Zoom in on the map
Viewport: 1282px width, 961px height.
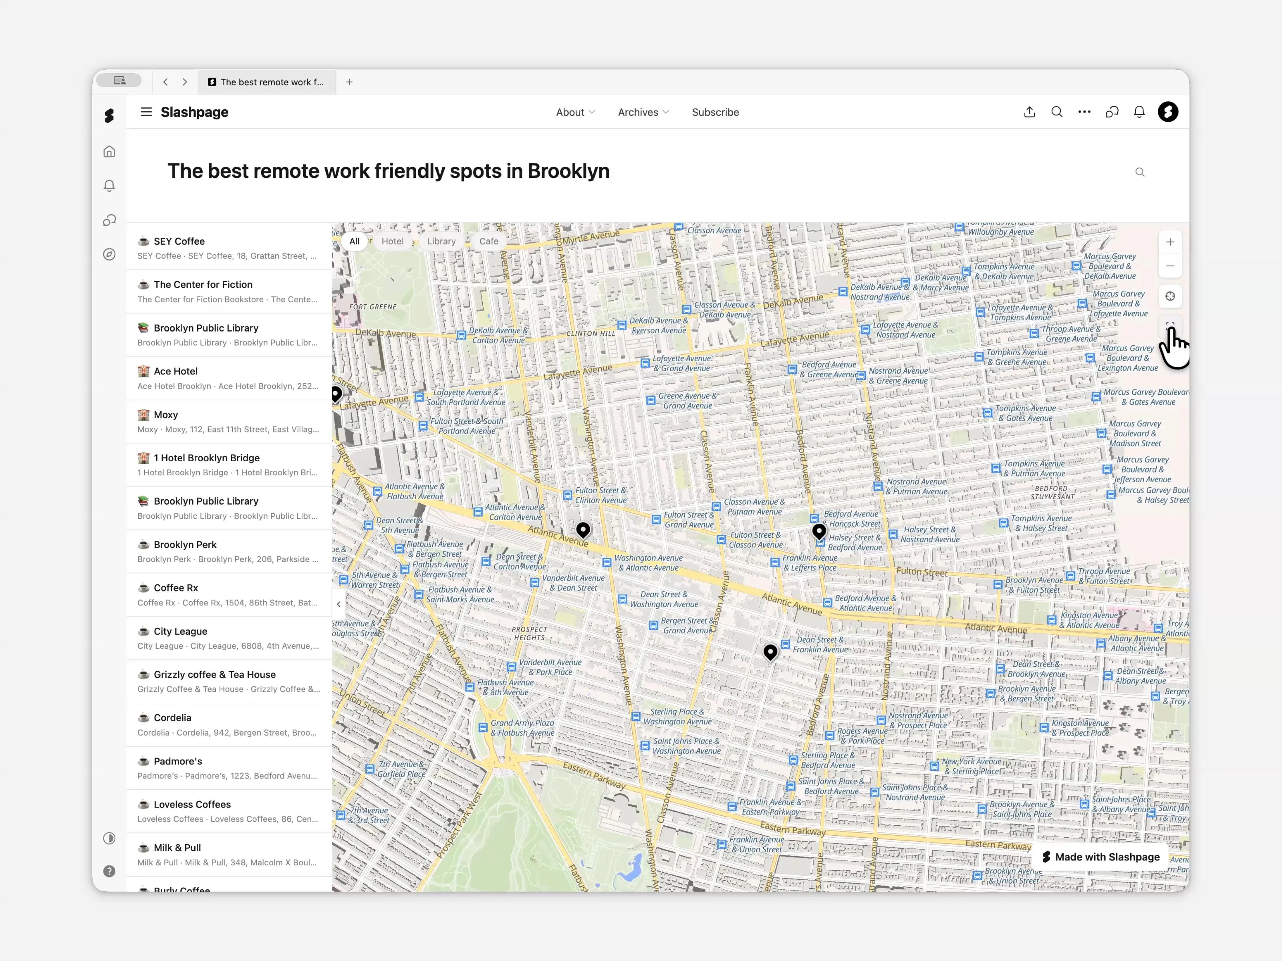[1170, 242]
